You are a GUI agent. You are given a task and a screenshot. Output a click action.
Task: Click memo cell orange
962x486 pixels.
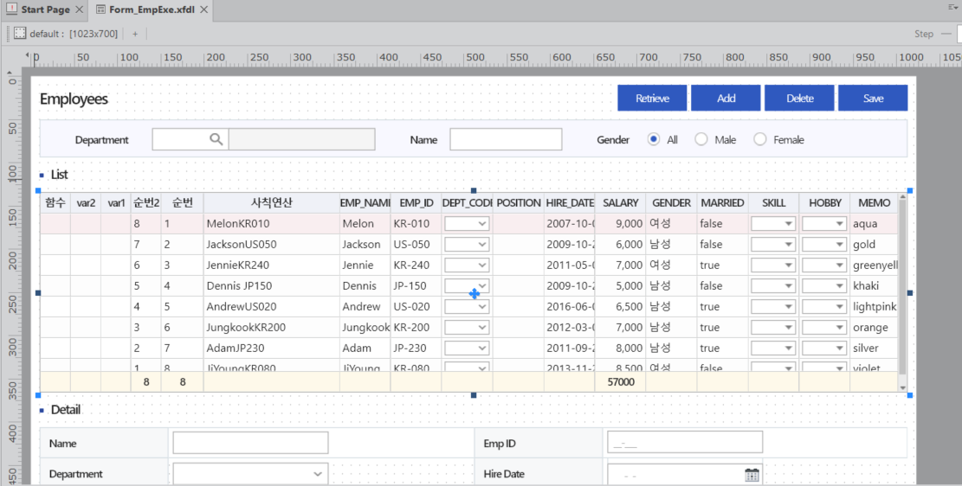[x=874, y=327]
